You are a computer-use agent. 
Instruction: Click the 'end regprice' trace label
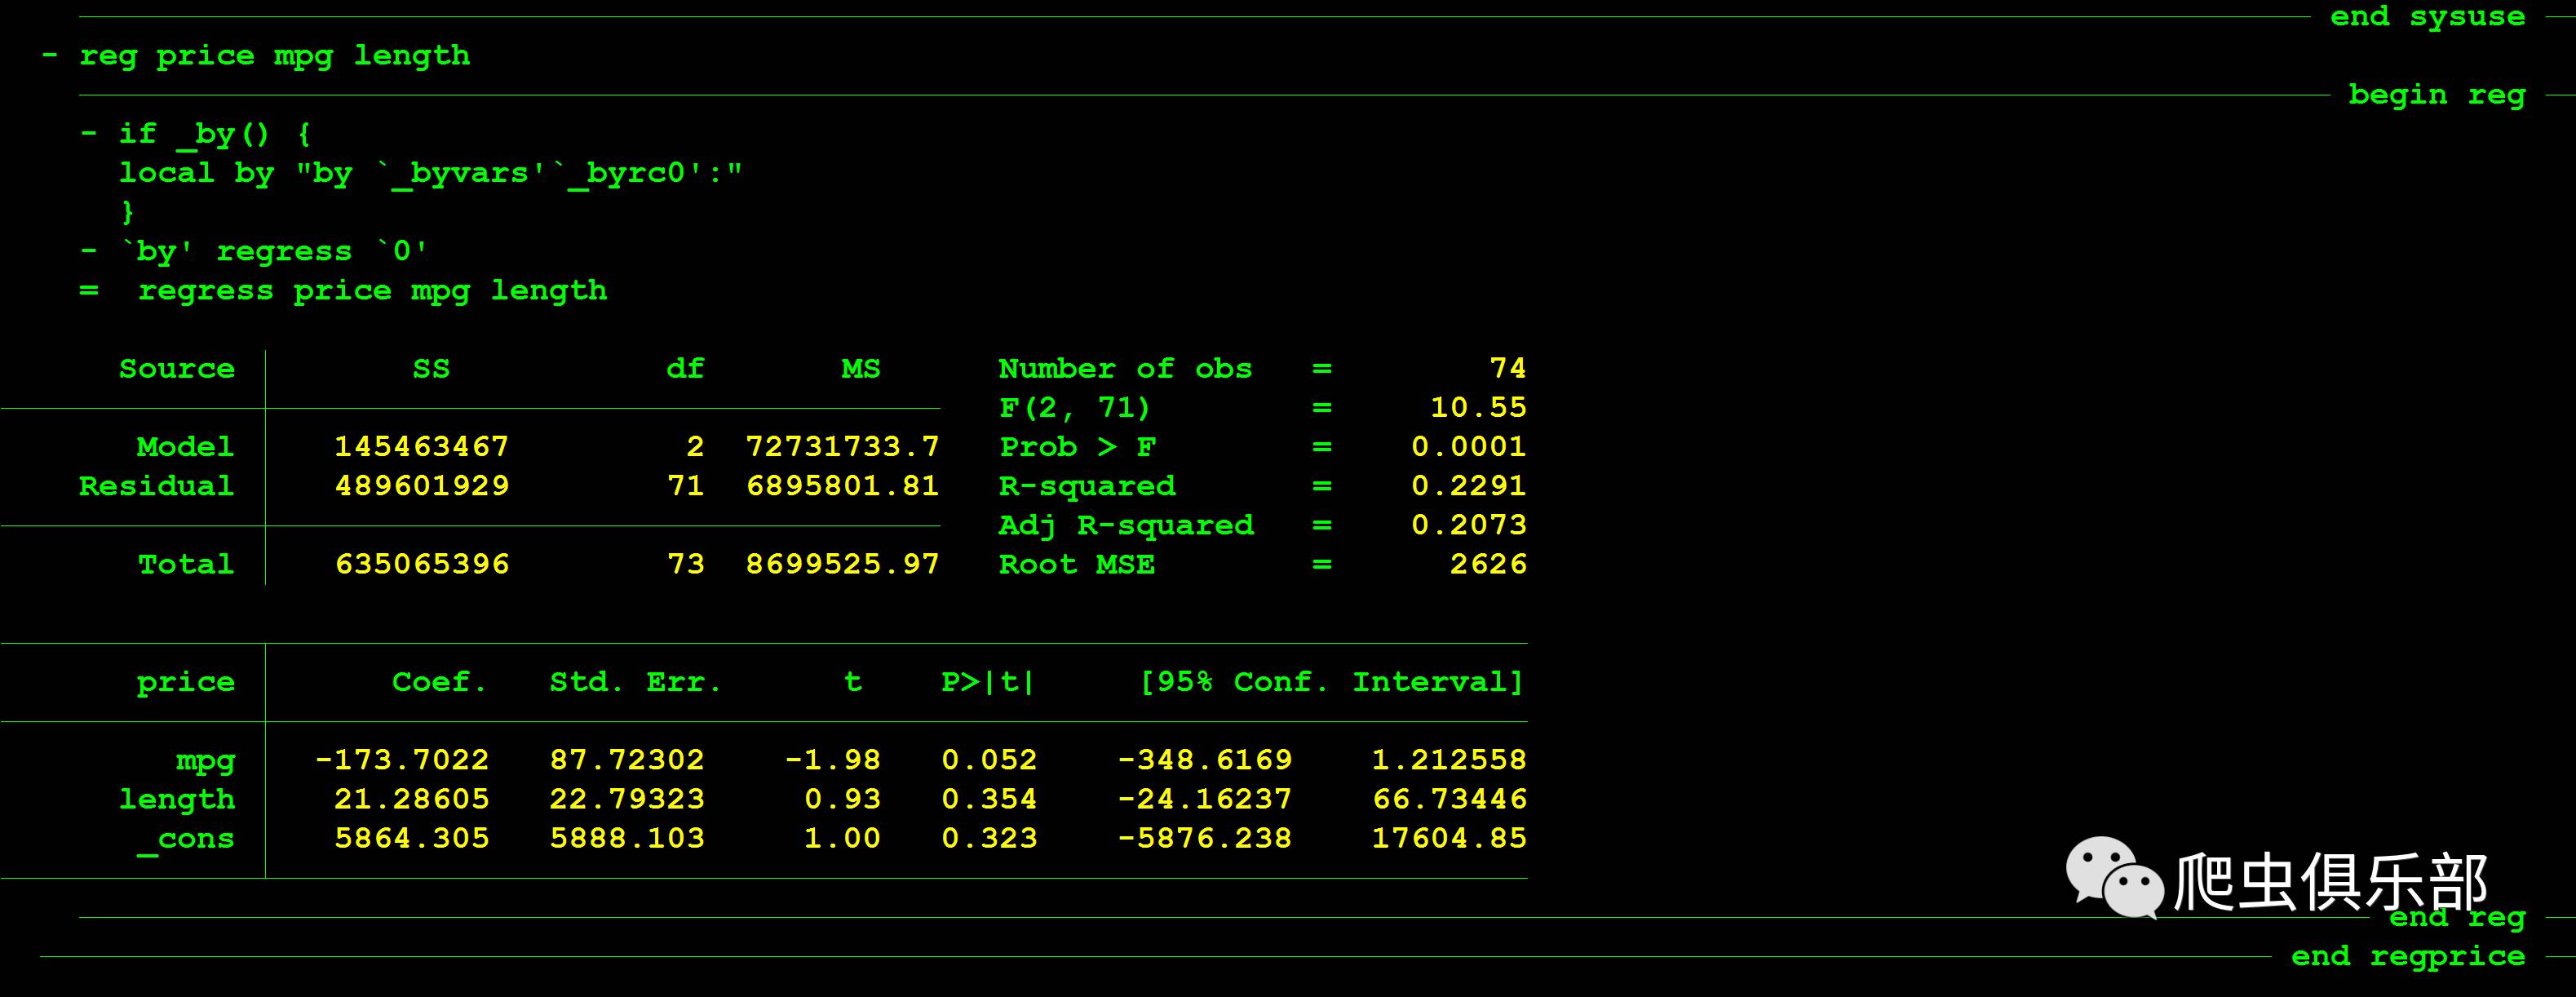(2407, 956)
